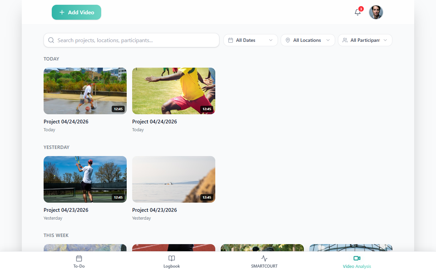Click the people icon in All Participants
Viewport: 436px width, 272px height.
click(345, 40)
